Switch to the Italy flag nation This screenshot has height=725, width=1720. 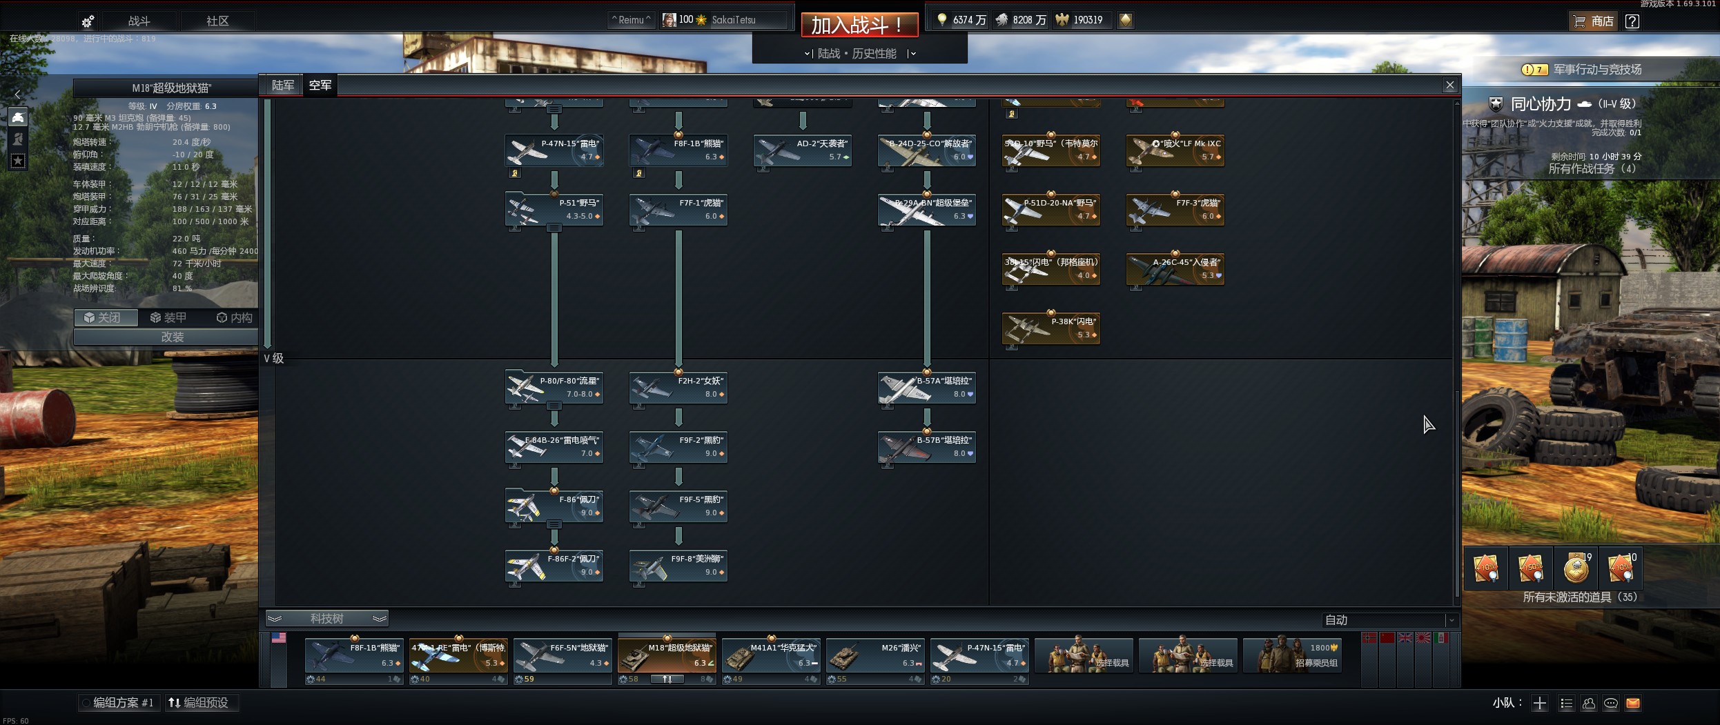click(x=1441, y=638)
